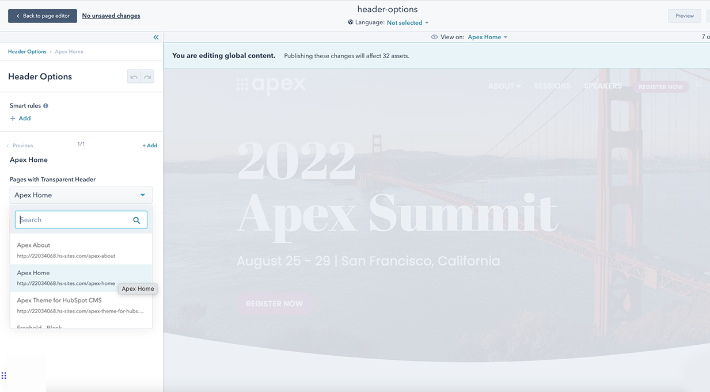Open the Pages with Transparent Header dropdown
Image resolution: width=710 pixels, height=392 pixels.
click(81, 195)
